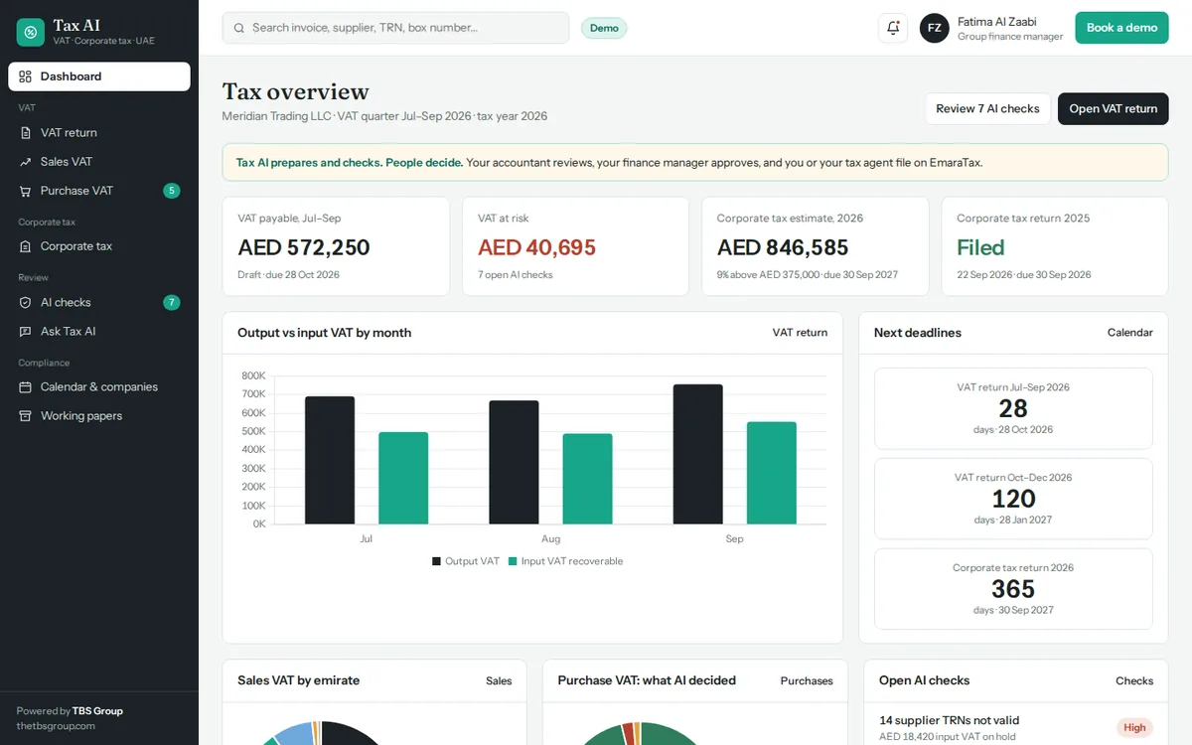Click thetbsgroup.com in sidebar footer

(56, 725)
